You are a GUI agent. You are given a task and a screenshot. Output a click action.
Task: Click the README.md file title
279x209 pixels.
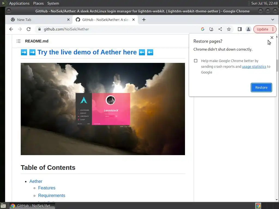[x=37, y=41]
